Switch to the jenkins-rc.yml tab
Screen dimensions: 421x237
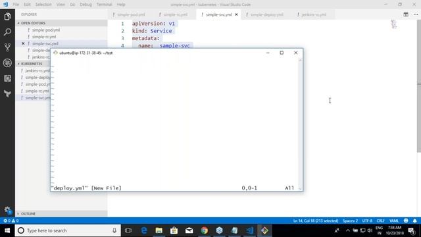pos(314,14)
